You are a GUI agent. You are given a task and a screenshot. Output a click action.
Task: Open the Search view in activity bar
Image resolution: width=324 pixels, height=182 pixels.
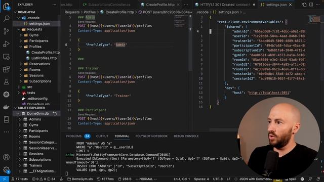coord(6,19)
